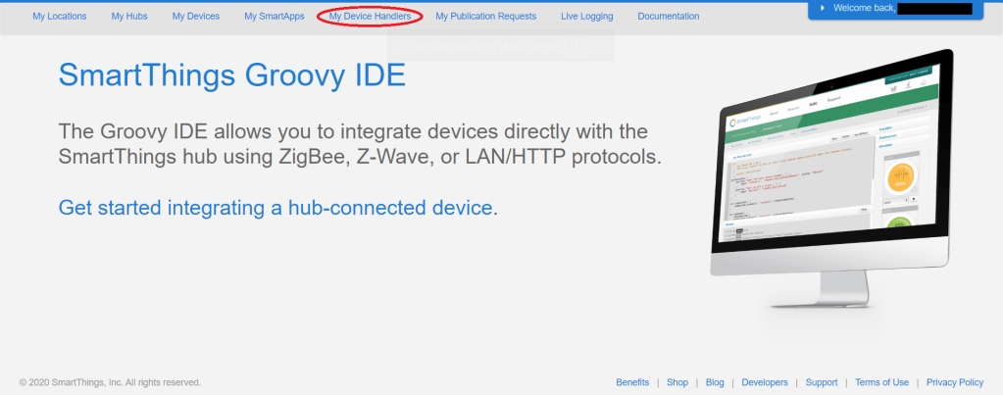Click Get started integrating a hub-connected device
The height and width of the screenshot is (395, 1003).
[276, 207]
